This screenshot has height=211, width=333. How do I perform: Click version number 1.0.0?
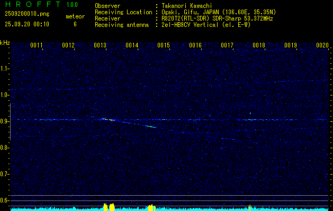click(72, 4)
